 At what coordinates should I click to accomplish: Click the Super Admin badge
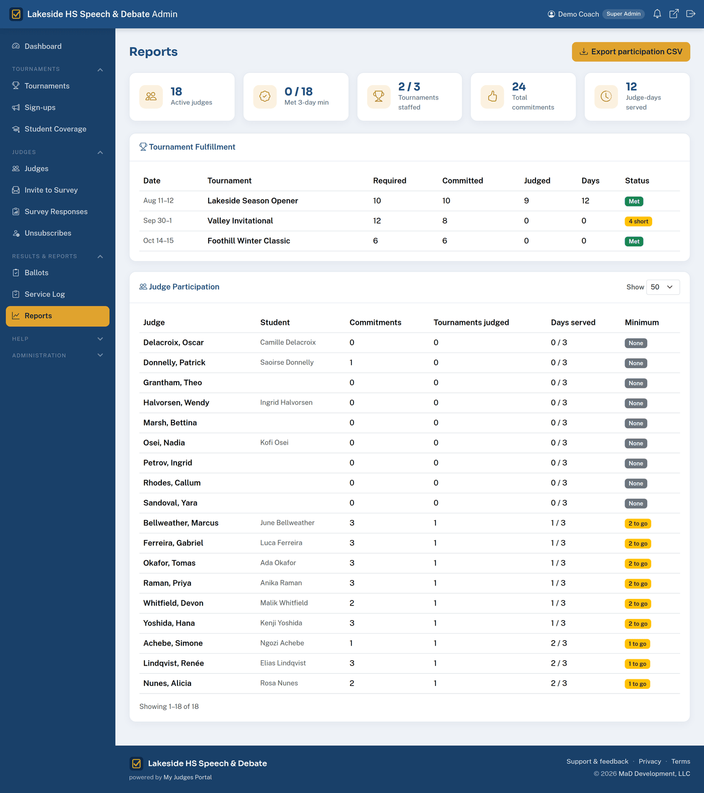(x=624, y=14)
